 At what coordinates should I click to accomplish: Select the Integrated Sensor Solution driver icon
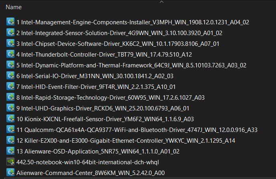pyautogui.click(x=10, y=33)
